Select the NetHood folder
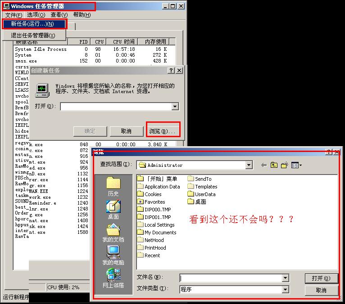This screenshot has height=304, width=345. (150, 240)
